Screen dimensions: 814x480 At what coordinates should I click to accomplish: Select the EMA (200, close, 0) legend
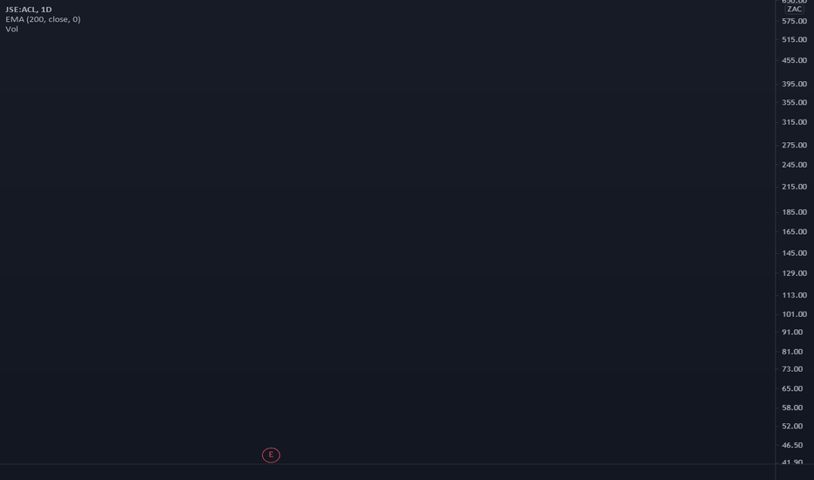[43, 19]
